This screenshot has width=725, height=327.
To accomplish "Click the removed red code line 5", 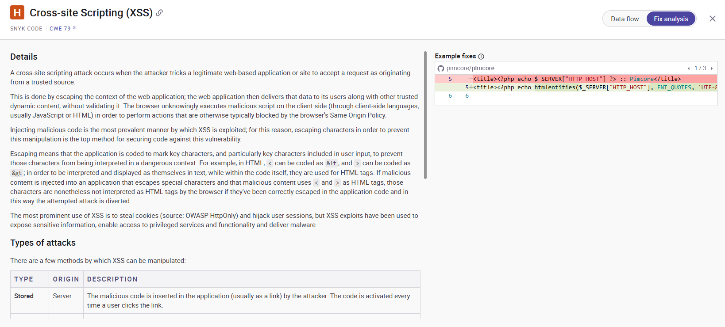I will coord(575,79).
